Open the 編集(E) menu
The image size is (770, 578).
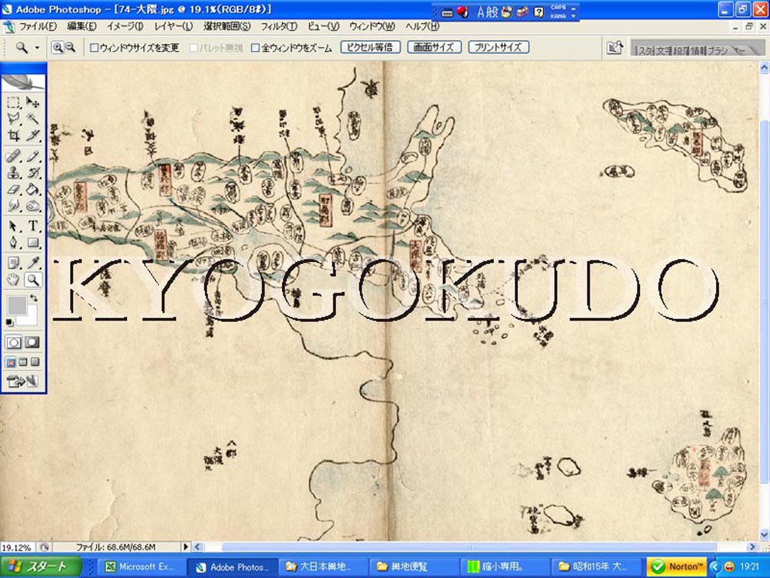[81, 26]
